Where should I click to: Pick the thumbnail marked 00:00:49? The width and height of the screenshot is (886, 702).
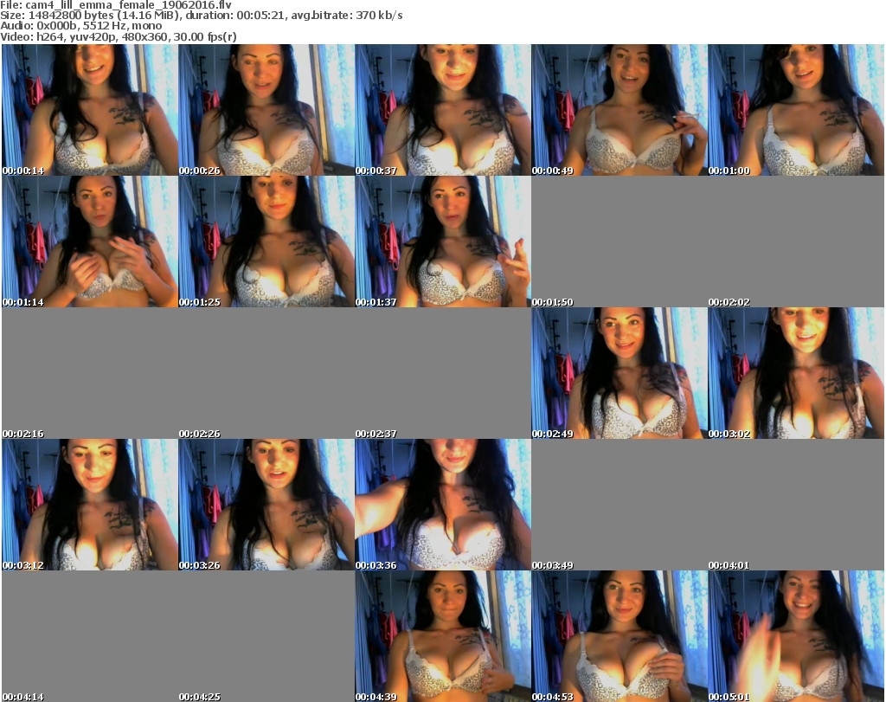620,110
